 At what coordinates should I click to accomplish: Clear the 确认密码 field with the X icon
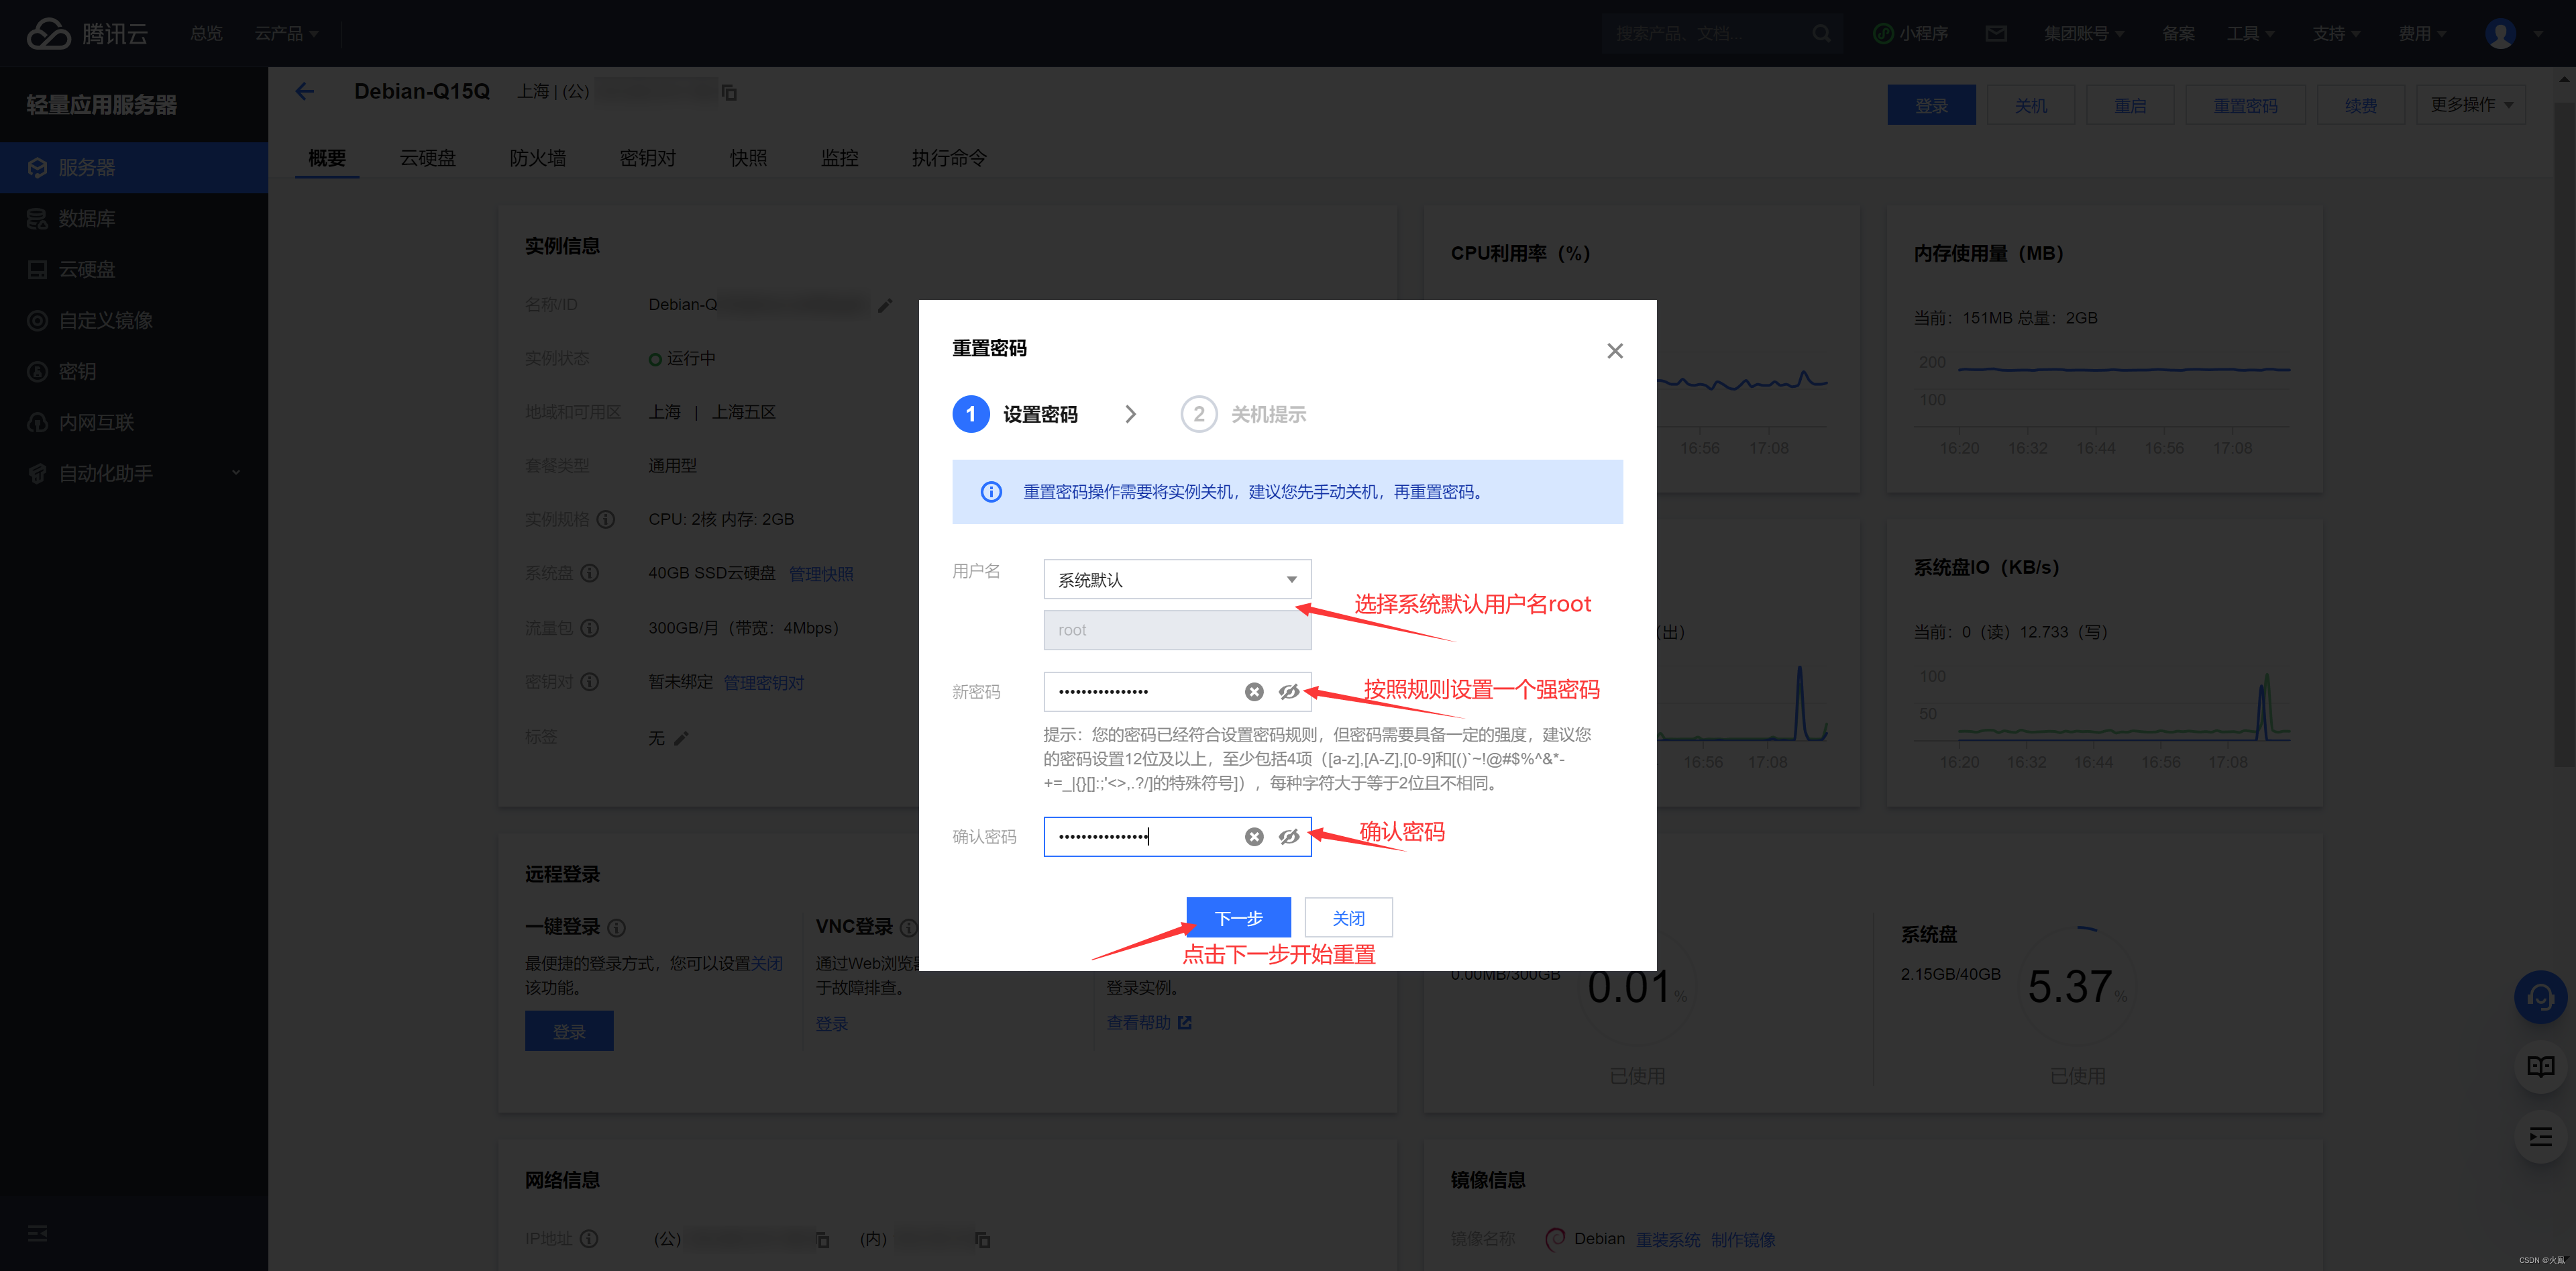tap(1254, 837)
